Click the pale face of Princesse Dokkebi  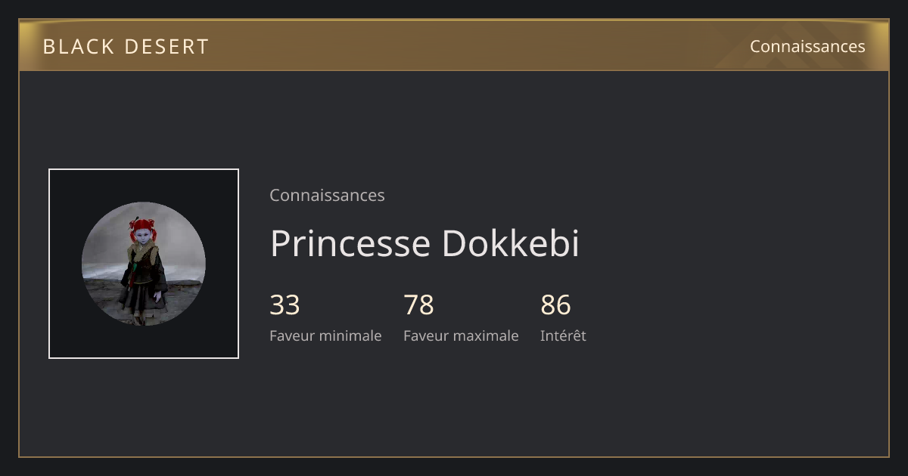(142, 237)
